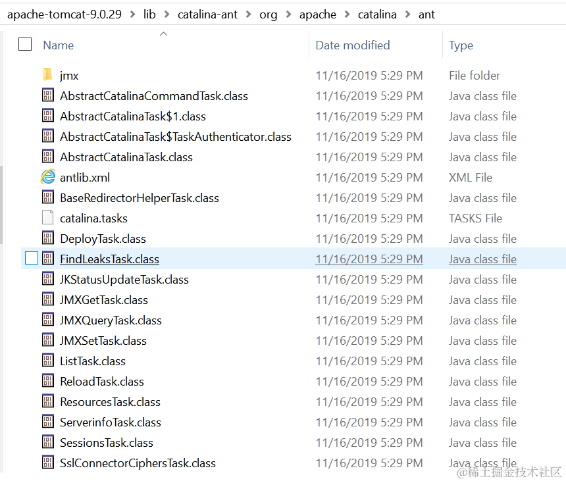The width and height of the screenshot is (566, 483).
Task: Select file name BaseRedirectorHelperTask.class
Action: [x=140, y=198]
